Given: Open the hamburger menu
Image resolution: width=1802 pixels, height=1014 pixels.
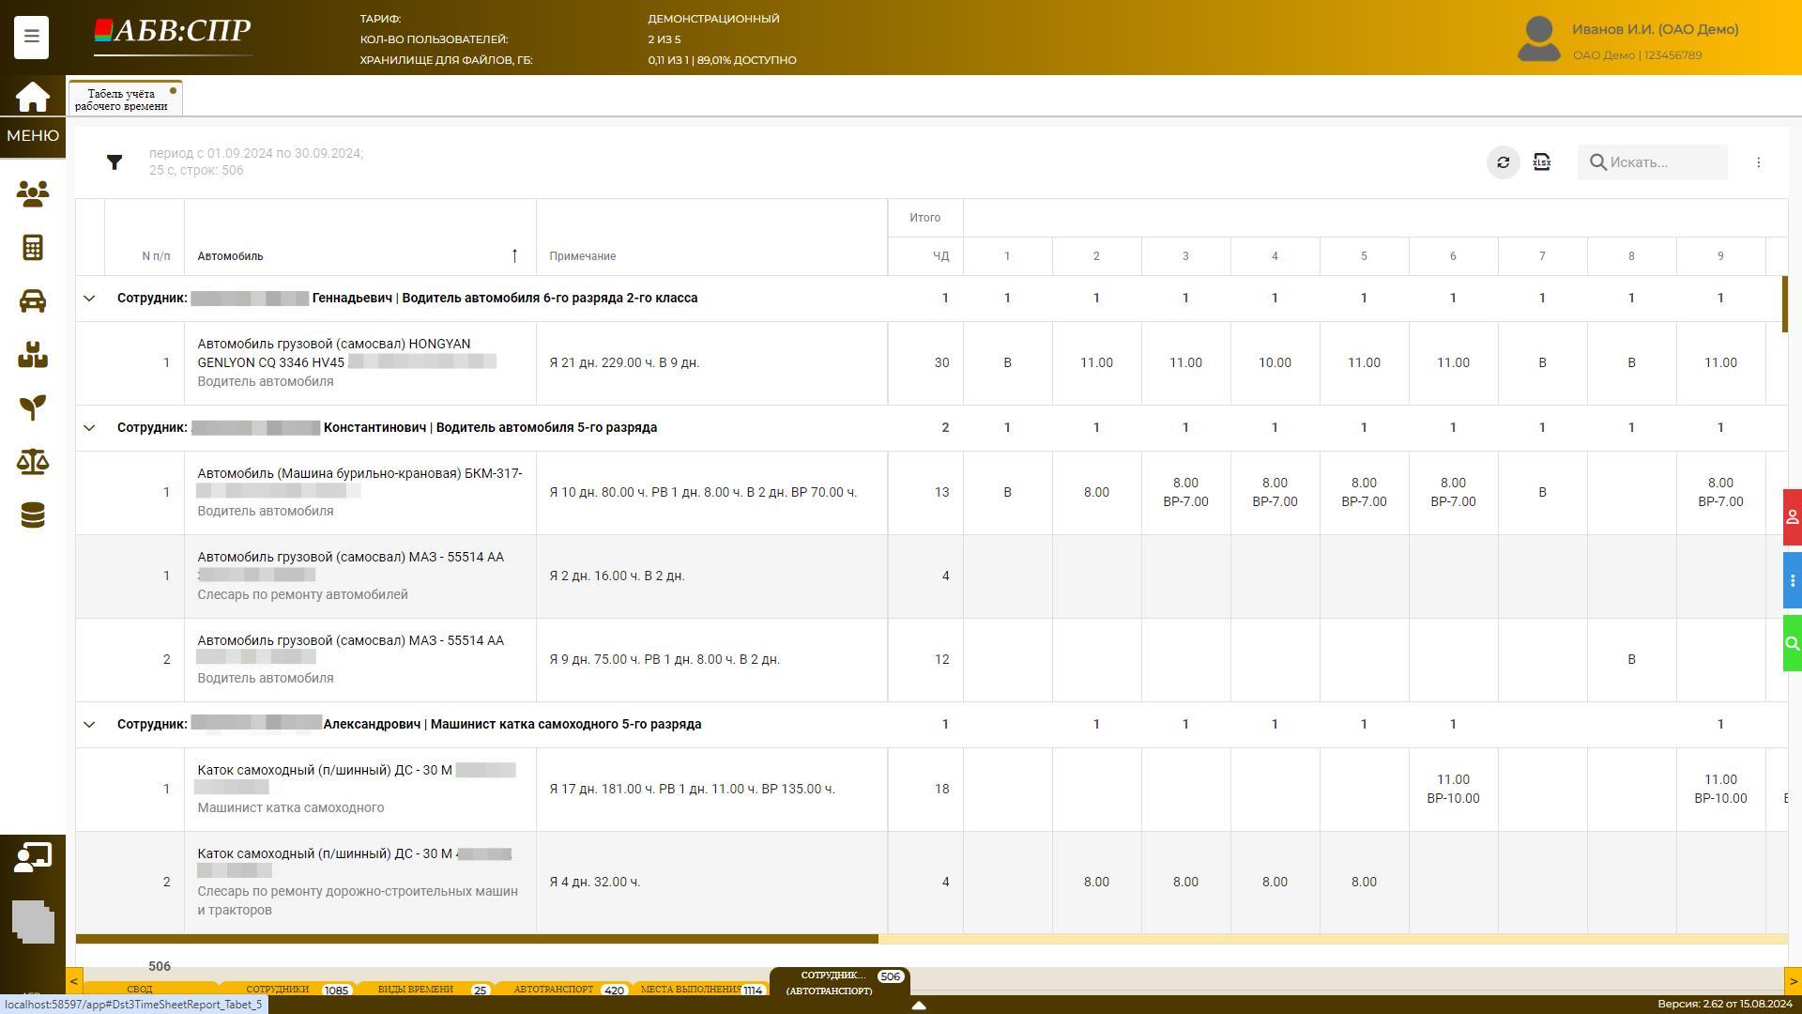Looking at the screenshot, I should point(31,37).
